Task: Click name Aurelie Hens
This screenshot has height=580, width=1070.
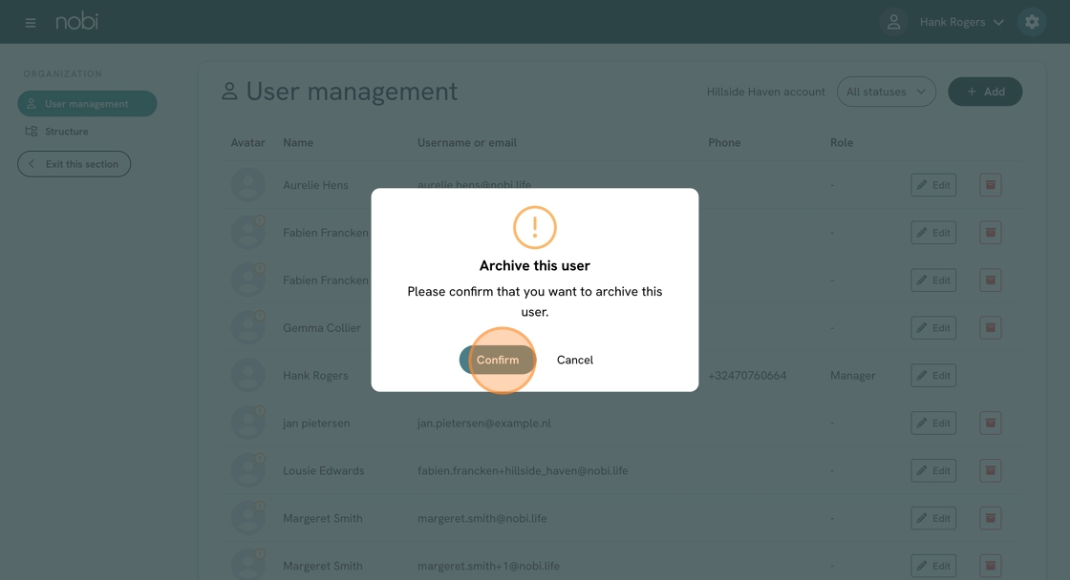Action: pyautogui.click(x=315, y=185)
